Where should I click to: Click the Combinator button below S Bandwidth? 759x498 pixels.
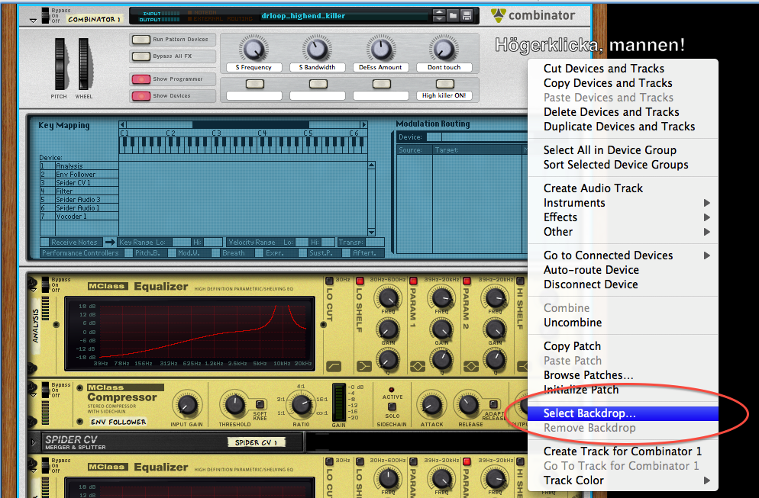(318, 84)
